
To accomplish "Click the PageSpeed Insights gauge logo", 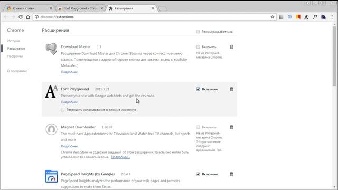I will click(x=51, y=176).
